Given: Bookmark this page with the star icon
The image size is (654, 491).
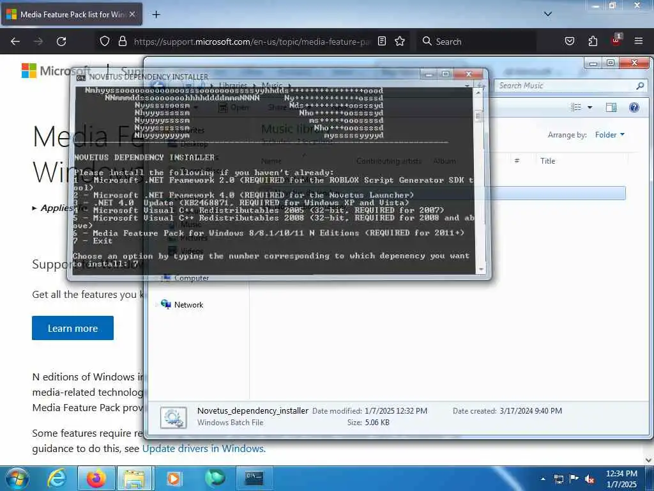Looking at the screenshot, I should pyautogui.click(x=400, y=41).
